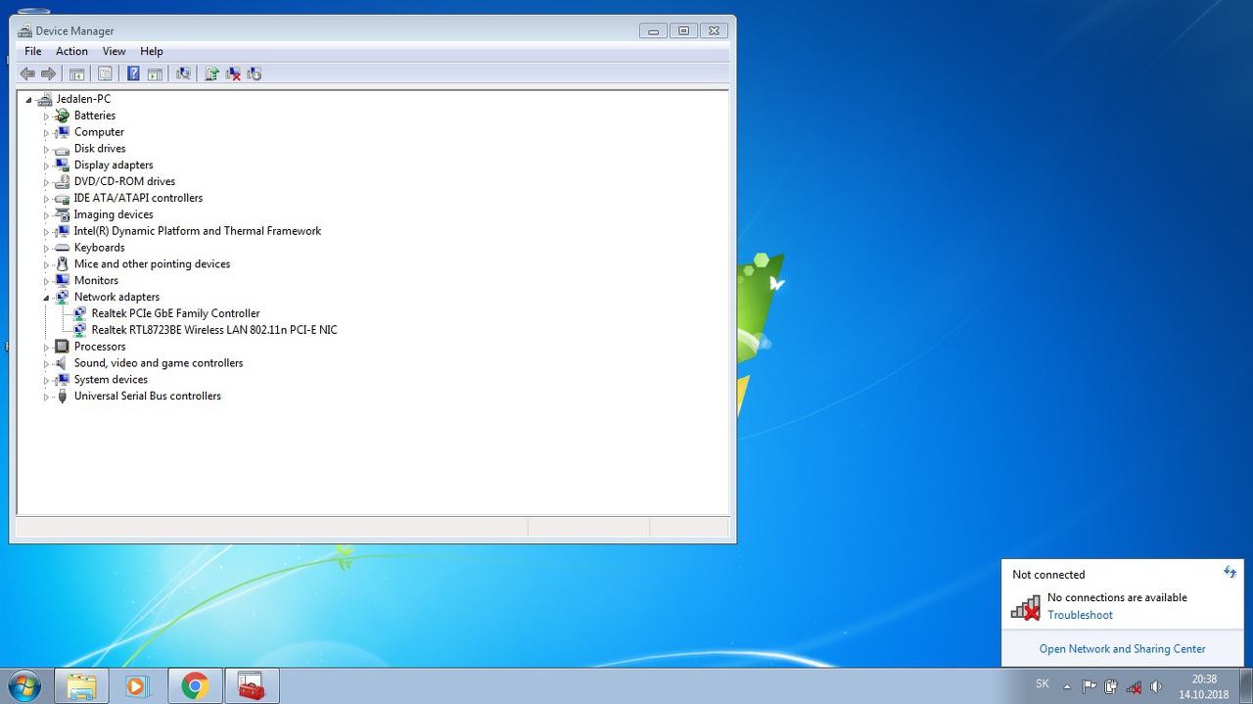Click the volume speaker tray icon
This screenshot has width=1253, height=704.
pyautogui.click(x=1156, y=686)
